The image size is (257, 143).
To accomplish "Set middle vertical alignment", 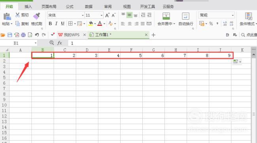I will click(x=129, y=15).
